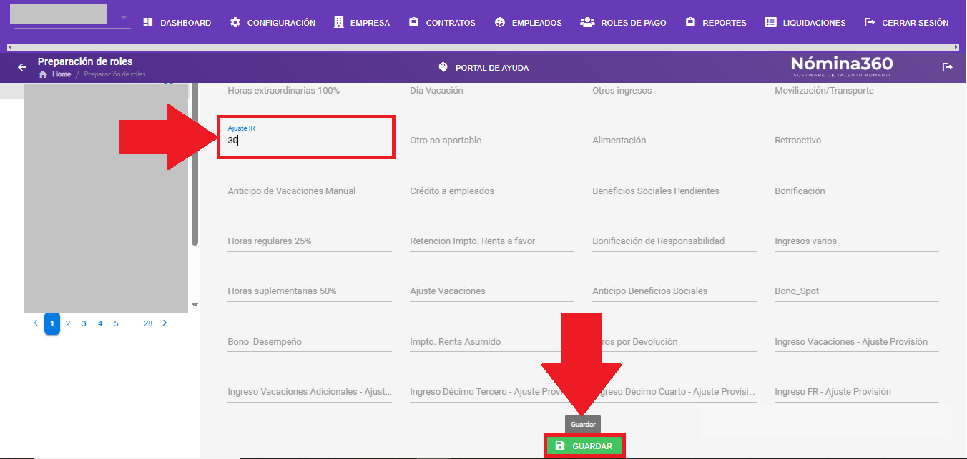Click the floppy disk icon on Guardar

(560, 446)
